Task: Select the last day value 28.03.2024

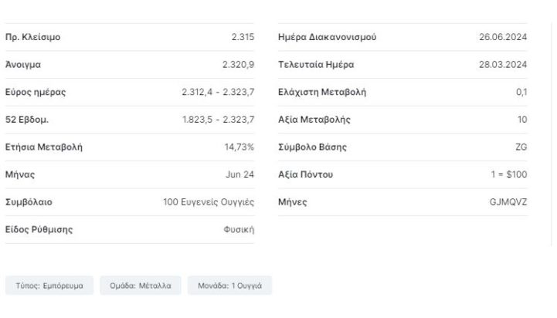Action: 503,65
